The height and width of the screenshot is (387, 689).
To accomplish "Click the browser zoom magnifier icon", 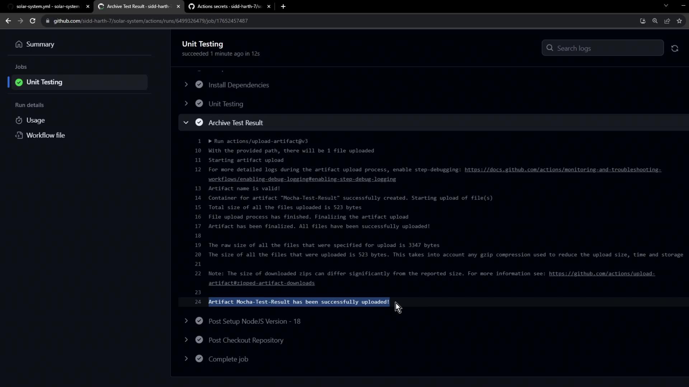I will 655,21.
